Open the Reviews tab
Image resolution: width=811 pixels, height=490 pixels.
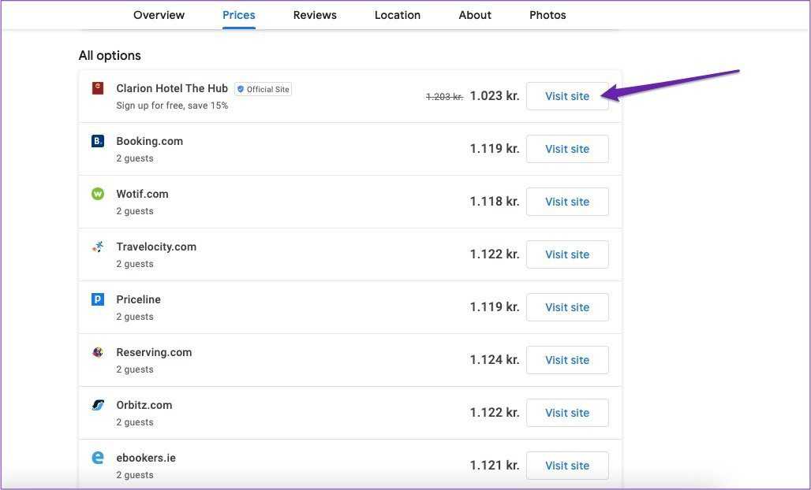315,15
